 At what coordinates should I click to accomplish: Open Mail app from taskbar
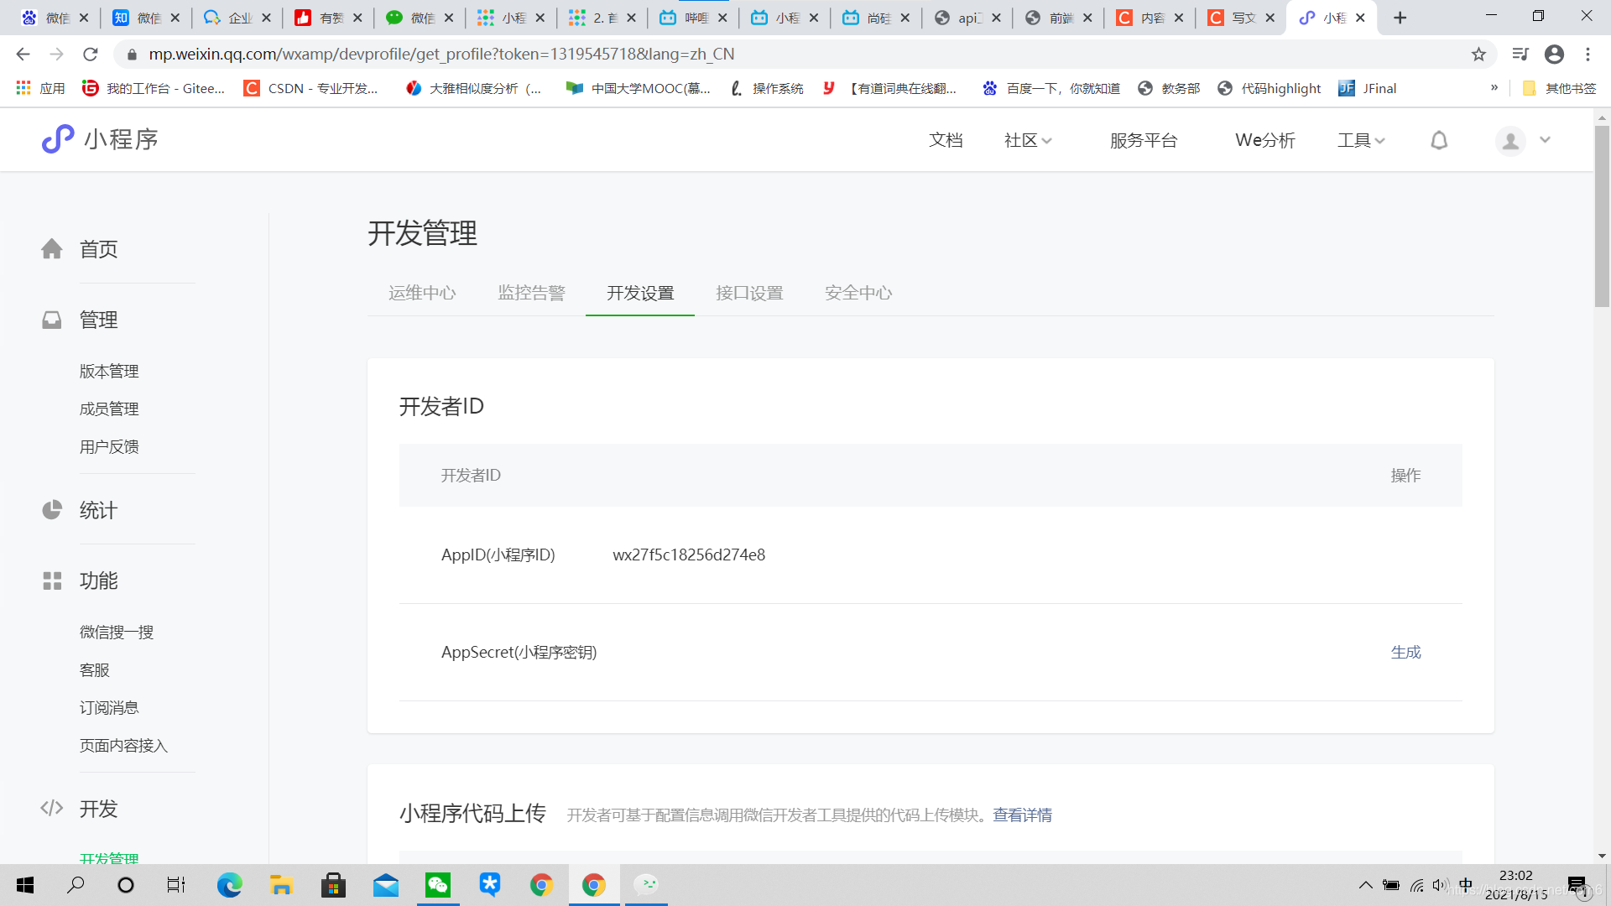coord(386,885)
